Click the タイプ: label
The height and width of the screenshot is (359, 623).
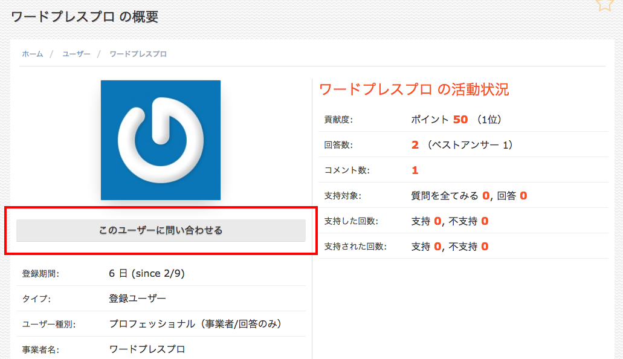36,299
